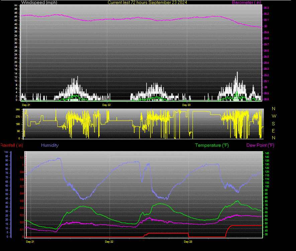
Task: Click the "W" compass letter beside the wind direction chart
Action: 274,116
